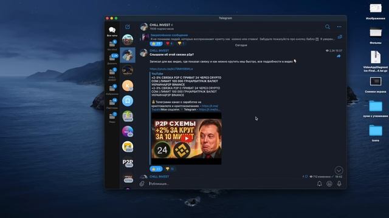Share the post using the forward arrow icon
The height and width of the screenshot is (218, 389).
339,56
